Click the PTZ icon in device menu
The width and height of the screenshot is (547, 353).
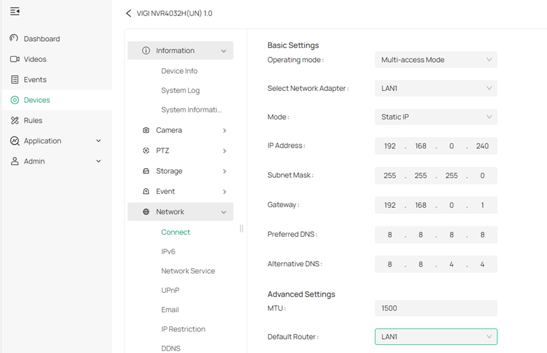[x=146, y=151]
